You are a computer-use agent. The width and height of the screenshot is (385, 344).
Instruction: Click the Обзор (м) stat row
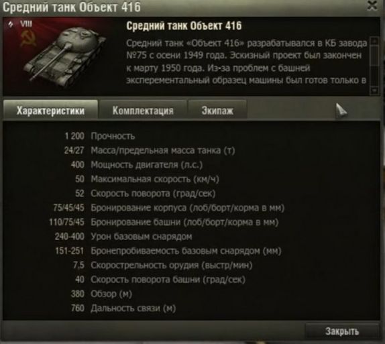101,294
